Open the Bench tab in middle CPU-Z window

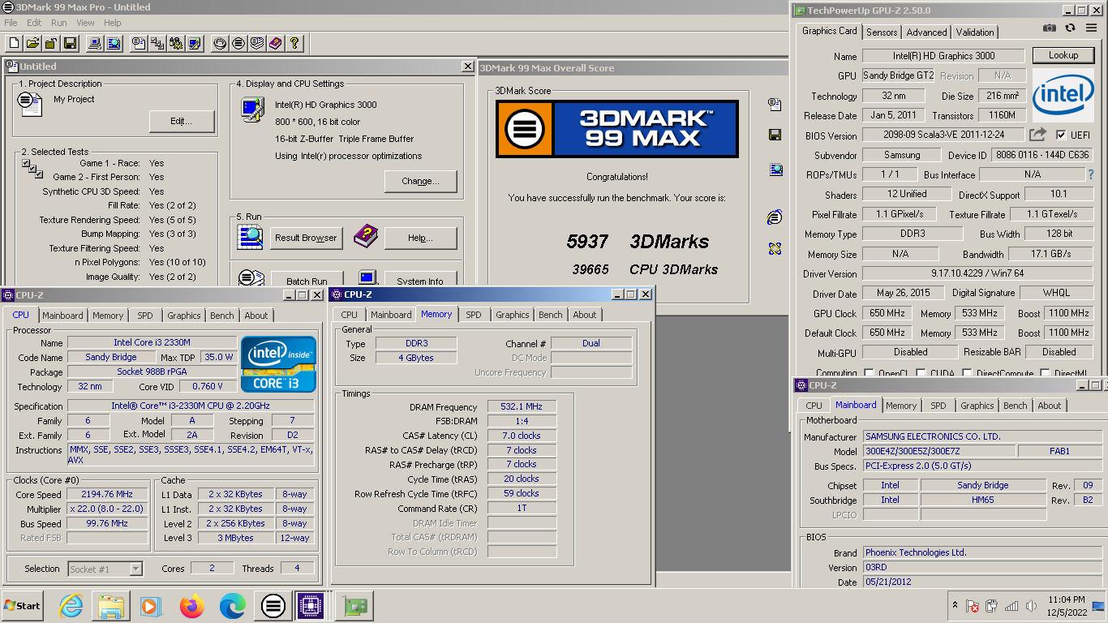pos(550,315)
